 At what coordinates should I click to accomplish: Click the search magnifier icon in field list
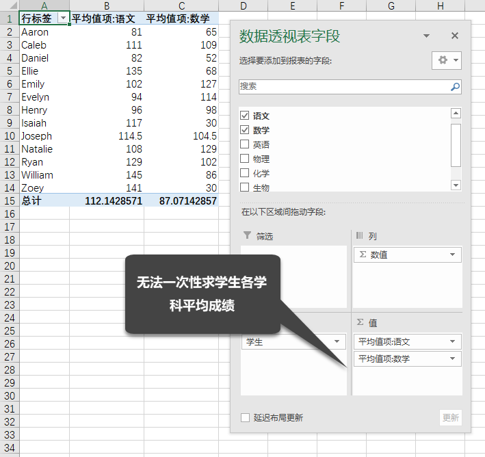(x=455, y=87)
